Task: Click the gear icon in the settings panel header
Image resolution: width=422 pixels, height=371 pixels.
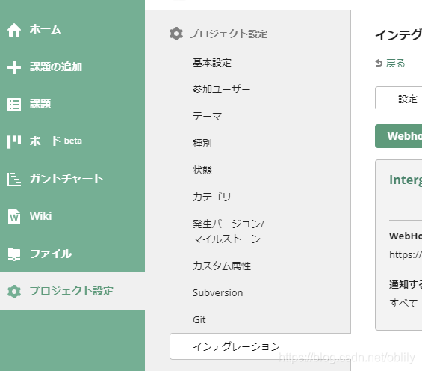Action: click(176, 34)
